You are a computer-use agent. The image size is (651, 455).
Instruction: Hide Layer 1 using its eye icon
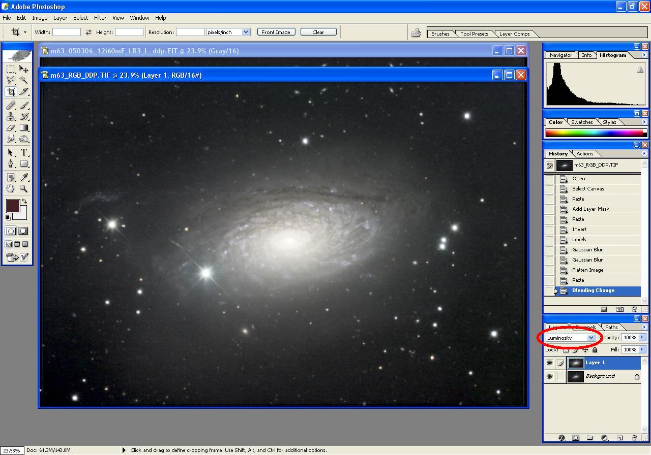(x=549, y=363)
